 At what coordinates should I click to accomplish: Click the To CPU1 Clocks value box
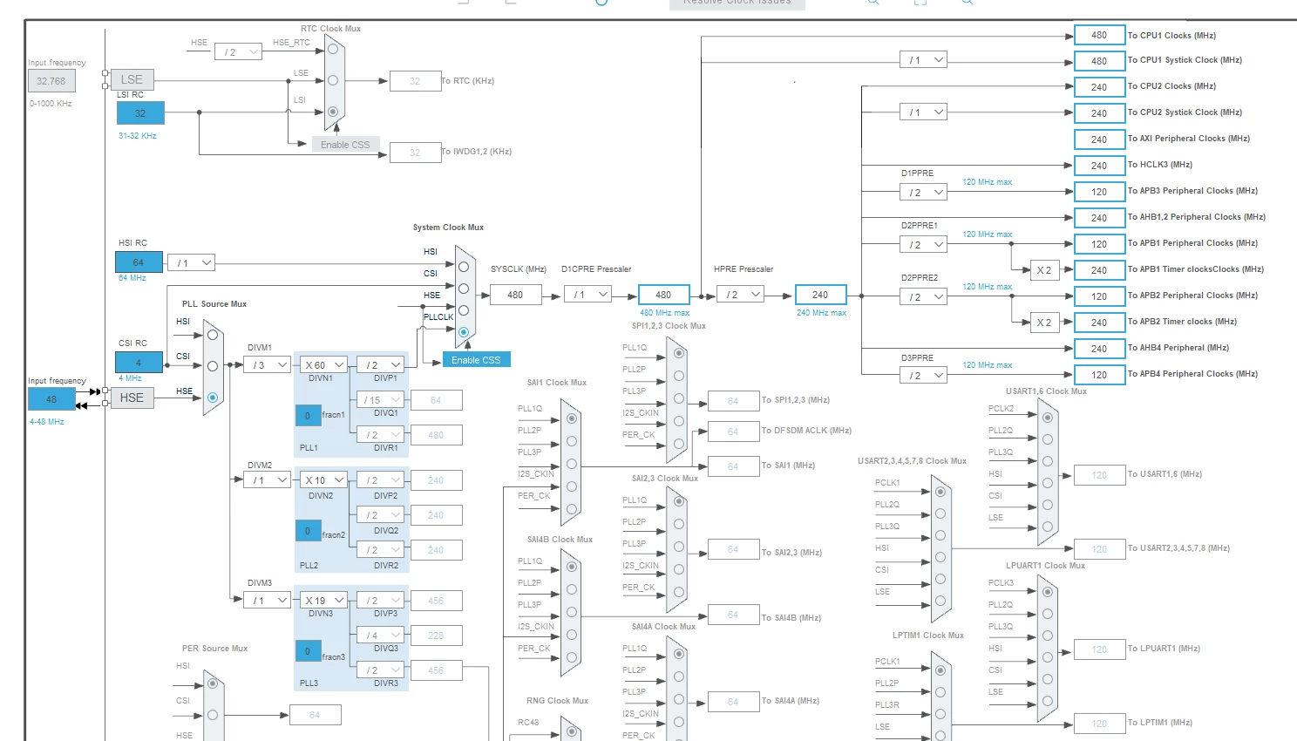point(1099,35)
